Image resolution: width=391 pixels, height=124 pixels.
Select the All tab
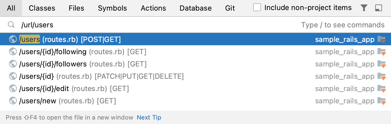click(11, 8)
